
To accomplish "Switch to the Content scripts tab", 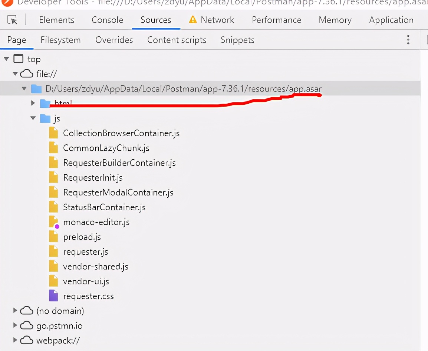I will pyautogui.click(x=177, y=40).
